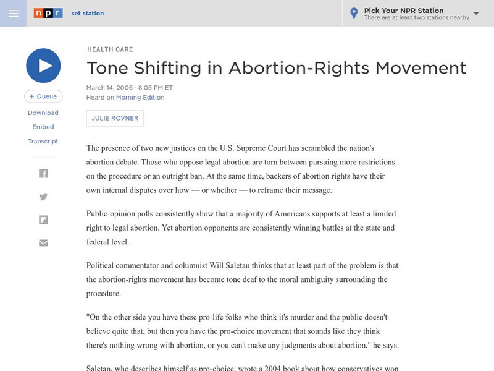Open the hamburger menu

coord(13,13)
